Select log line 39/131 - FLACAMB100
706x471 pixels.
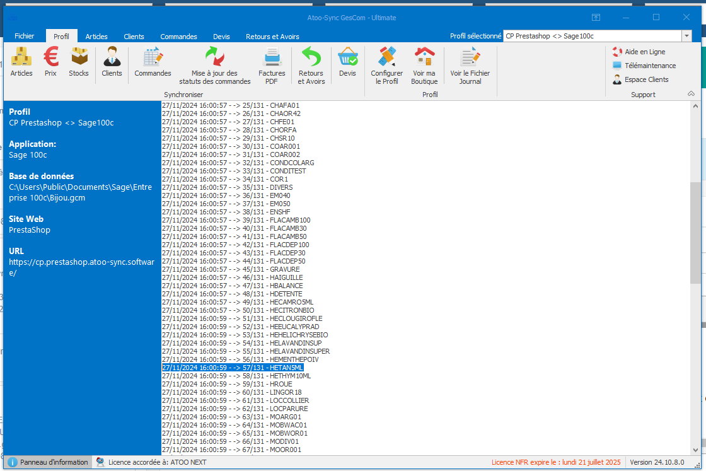236,220
